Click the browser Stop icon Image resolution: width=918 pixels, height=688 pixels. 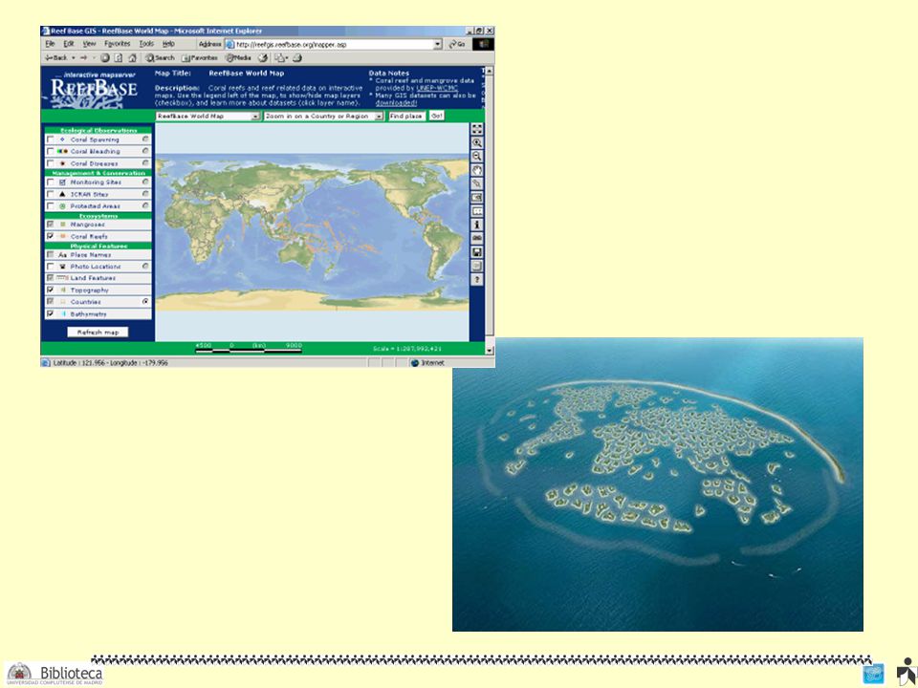click(x=105, y=58)
